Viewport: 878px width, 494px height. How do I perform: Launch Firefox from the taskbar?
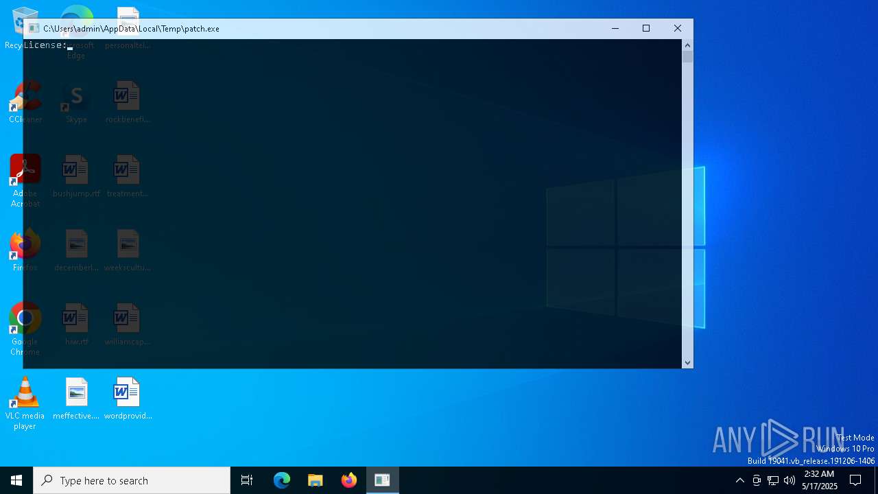coord(349,480)
